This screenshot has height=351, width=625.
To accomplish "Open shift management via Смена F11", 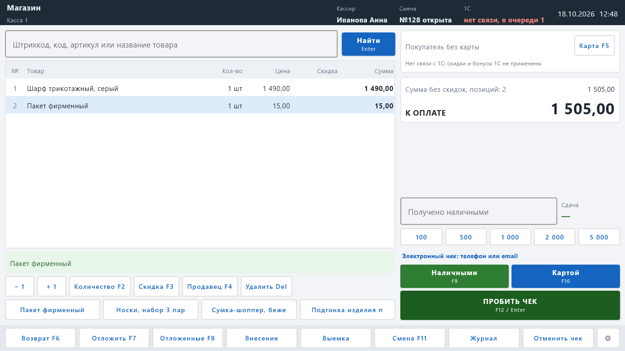I will 410,338.
